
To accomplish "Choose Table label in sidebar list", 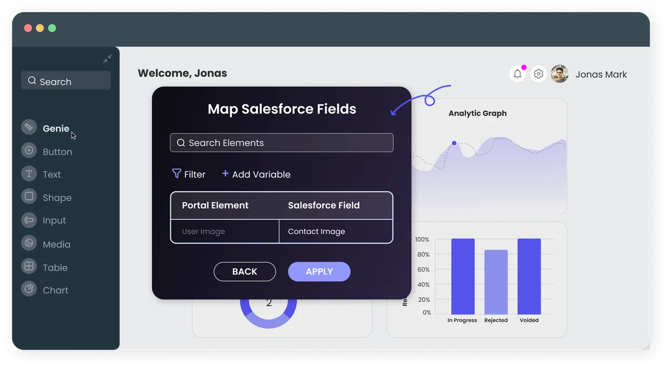I will (x=55, y=268).
